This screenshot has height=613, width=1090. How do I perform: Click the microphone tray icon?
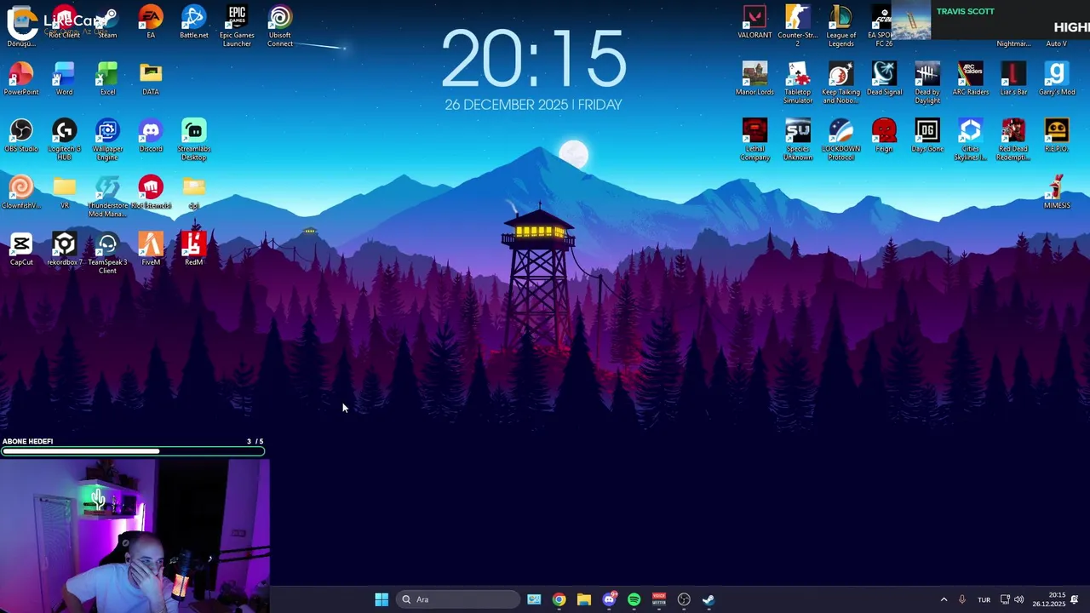click(x=962, y=599)
